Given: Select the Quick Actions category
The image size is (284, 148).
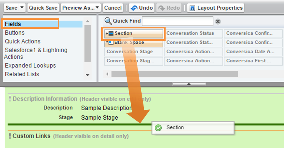Looking at the screenshot, I should pyautogui.click(x=22, y=41).
